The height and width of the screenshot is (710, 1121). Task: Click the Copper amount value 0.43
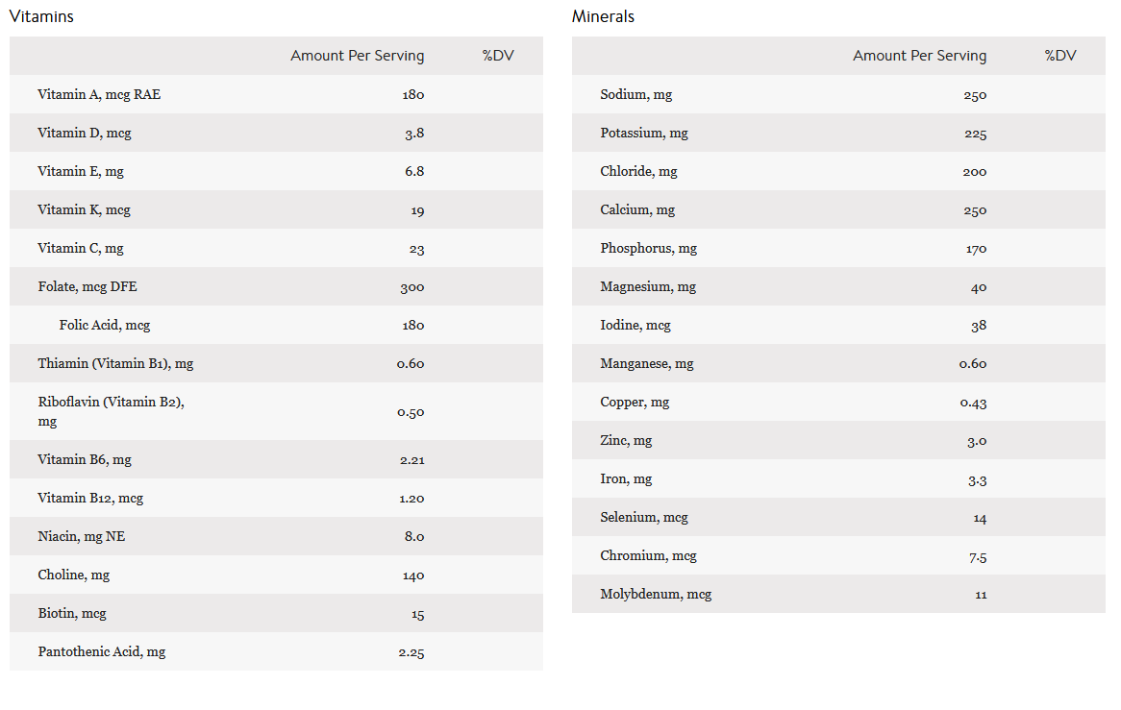click(973, 403)
